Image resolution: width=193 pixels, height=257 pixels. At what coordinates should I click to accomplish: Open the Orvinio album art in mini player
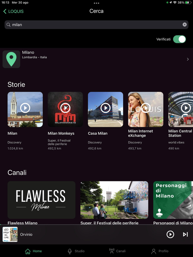point(10,234)
